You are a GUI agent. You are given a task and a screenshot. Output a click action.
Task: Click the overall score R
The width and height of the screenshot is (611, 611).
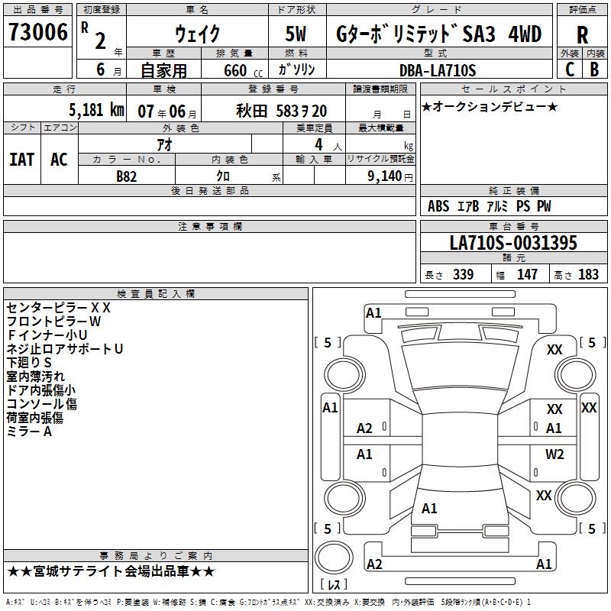[x=582, y=35]
